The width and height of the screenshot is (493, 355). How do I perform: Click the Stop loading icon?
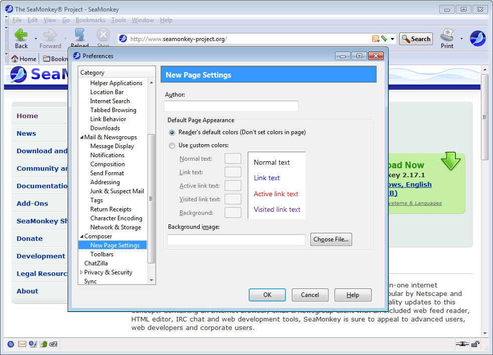pyautogui.click(x=103, y=35)
